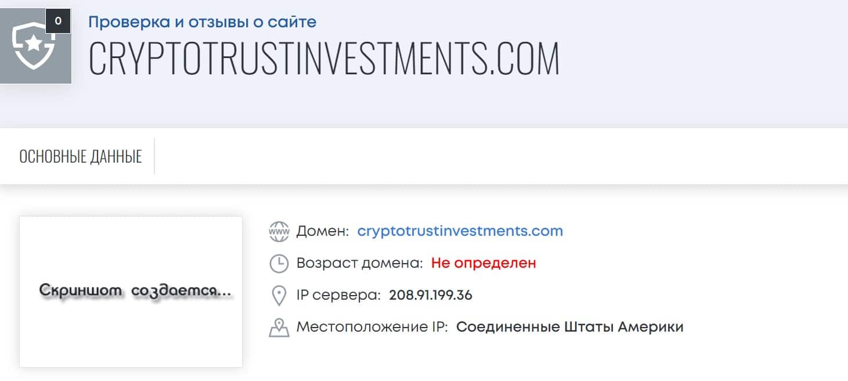Screen dimensions: 848x381
Task: Click the divider beside ОСНОВНЫЕ ДАННЫЕ tab
Action: (154, 156)
